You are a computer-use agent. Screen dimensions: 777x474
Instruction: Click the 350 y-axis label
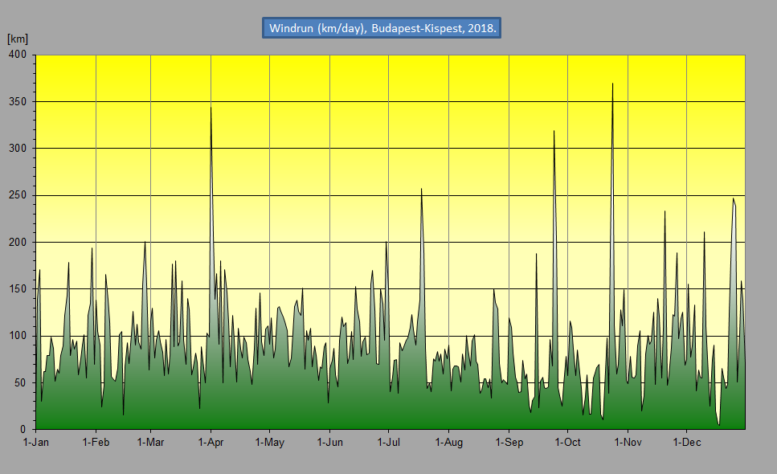point(18,102)
